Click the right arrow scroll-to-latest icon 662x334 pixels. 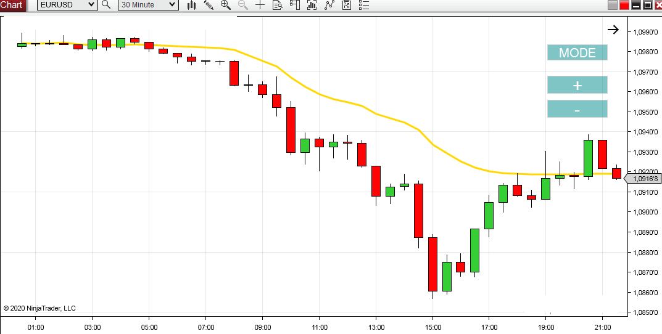613,30
